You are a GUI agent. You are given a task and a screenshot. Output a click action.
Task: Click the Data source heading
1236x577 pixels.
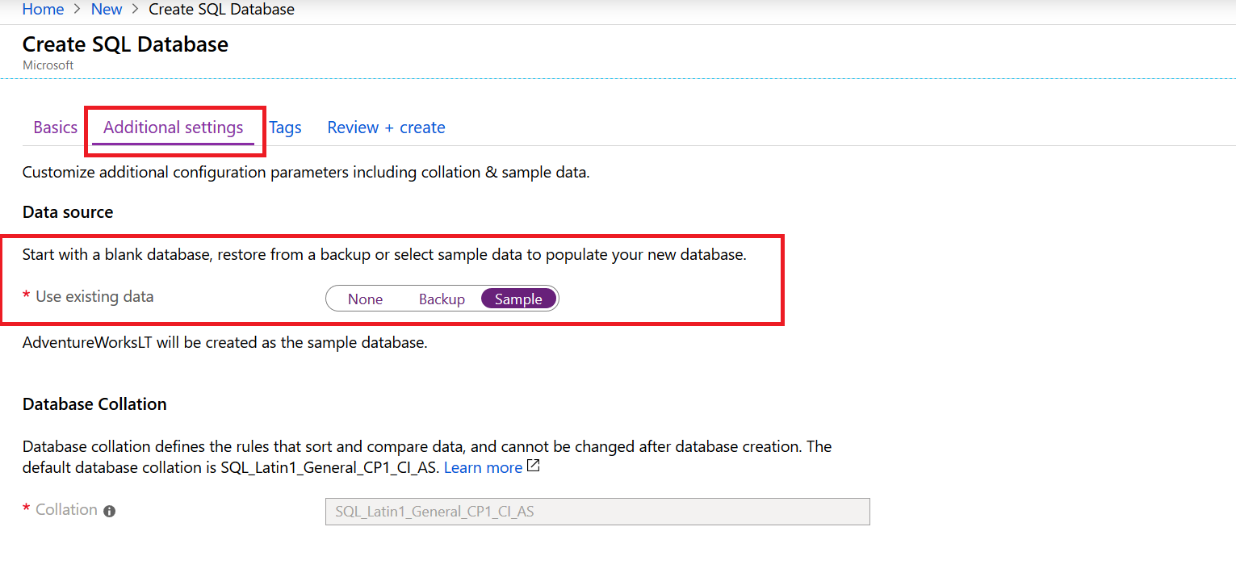[68, 212]
